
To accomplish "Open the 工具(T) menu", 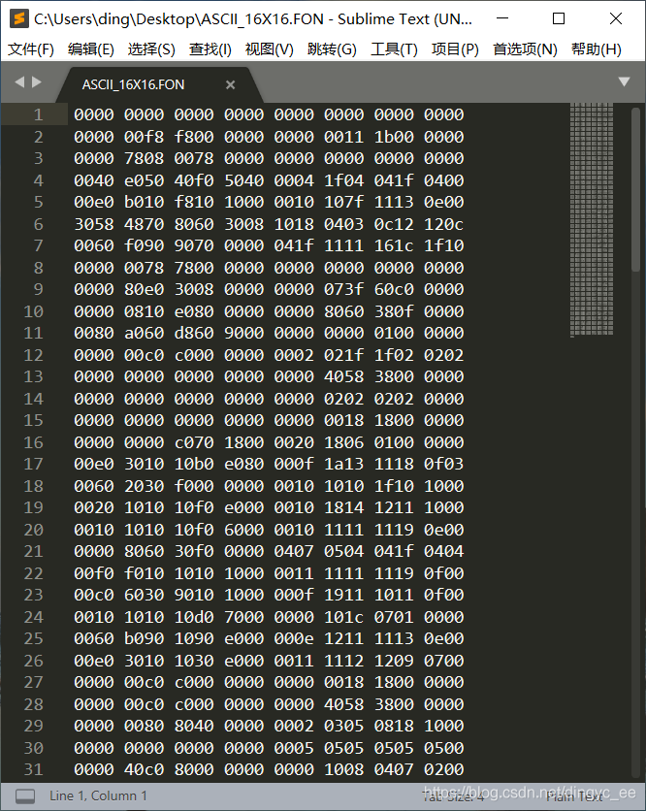I will [394, 49].
